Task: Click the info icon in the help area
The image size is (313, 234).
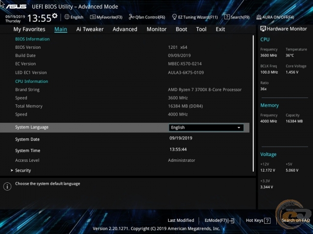Action: [7, 186]
